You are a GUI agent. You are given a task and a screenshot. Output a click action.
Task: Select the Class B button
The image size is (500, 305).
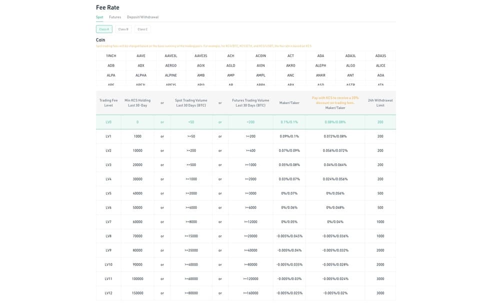click(x=123, y=29)
